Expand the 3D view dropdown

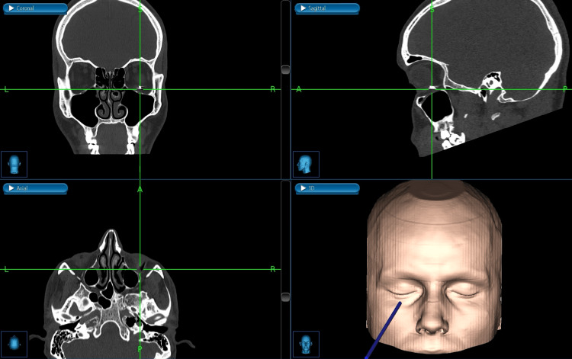click(327, 188)
